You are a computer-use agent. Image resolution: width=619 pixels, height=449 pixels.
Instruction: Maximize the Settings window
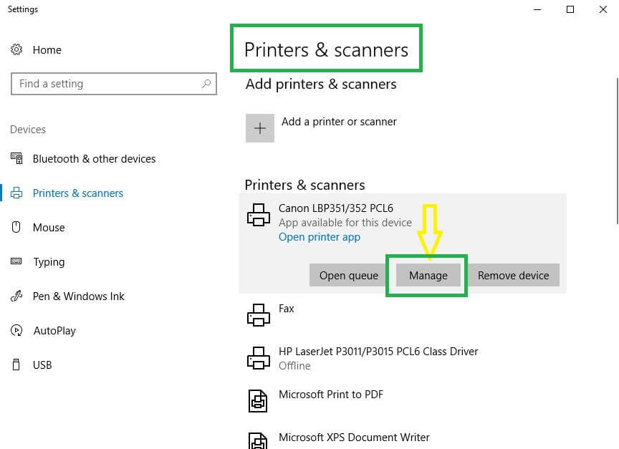[570, 9]
